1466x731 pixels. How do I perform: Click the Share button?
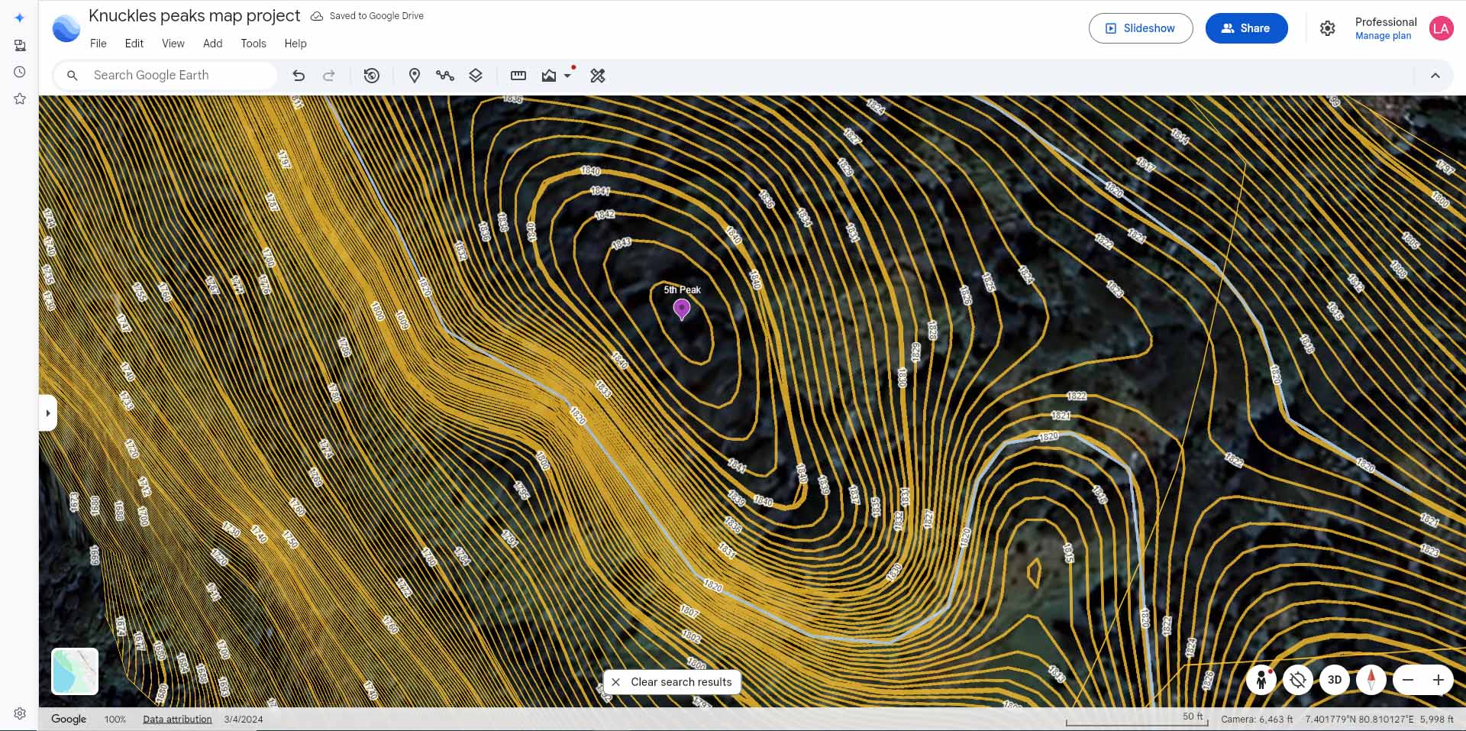[1247, 28]
